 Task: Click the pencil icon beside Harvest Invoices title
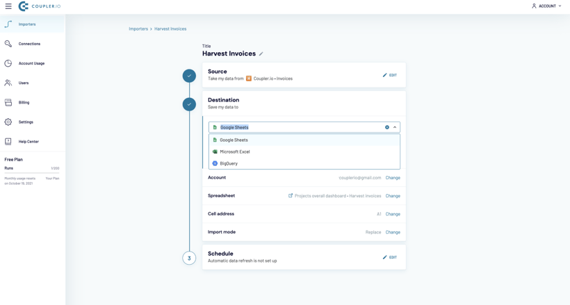click(x=261, y=54)
